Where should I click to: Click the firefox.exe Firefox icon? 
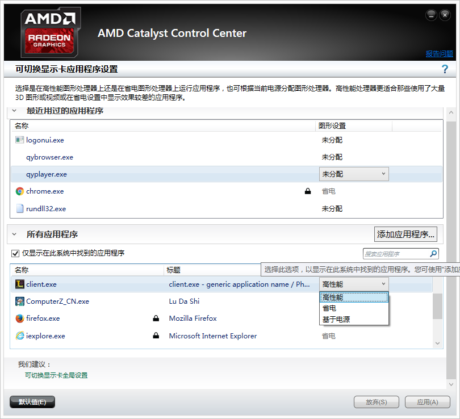[x=20, y=318]
